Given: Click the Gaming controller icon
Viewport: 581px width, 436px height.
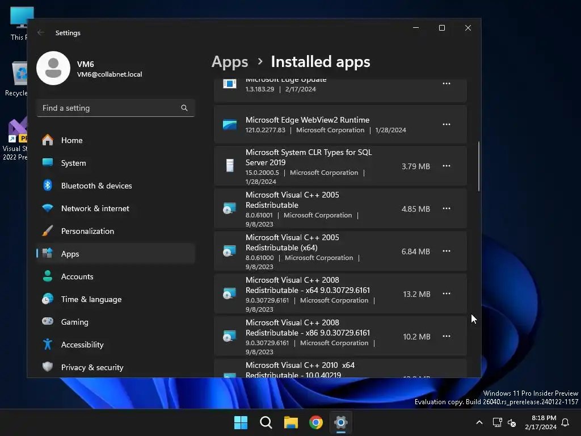Looking at the screenshot, I should (48, 321).
